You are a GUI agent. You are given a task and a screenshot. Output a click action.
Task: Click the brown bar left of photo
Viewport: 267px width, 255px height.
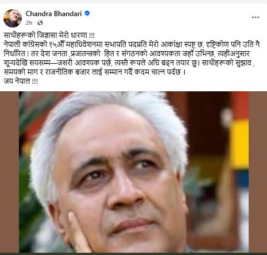click(x=9, y=172)
